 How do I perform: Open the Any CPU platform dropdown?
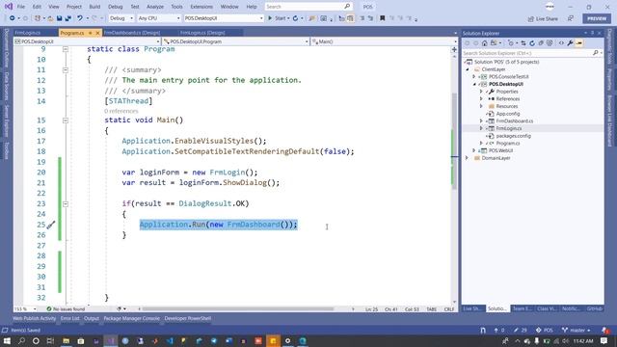click(x=158, y=18)
